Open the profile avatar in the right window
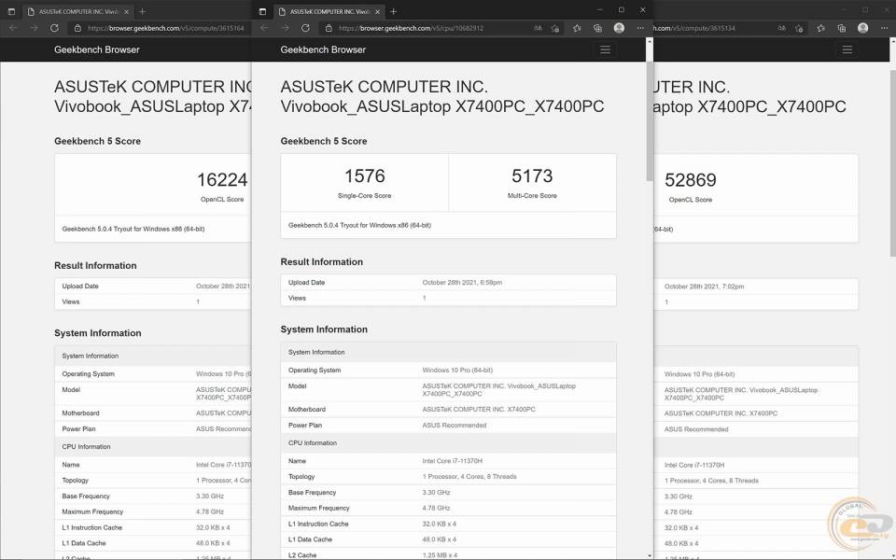The image size is (896, 560). 862,28
